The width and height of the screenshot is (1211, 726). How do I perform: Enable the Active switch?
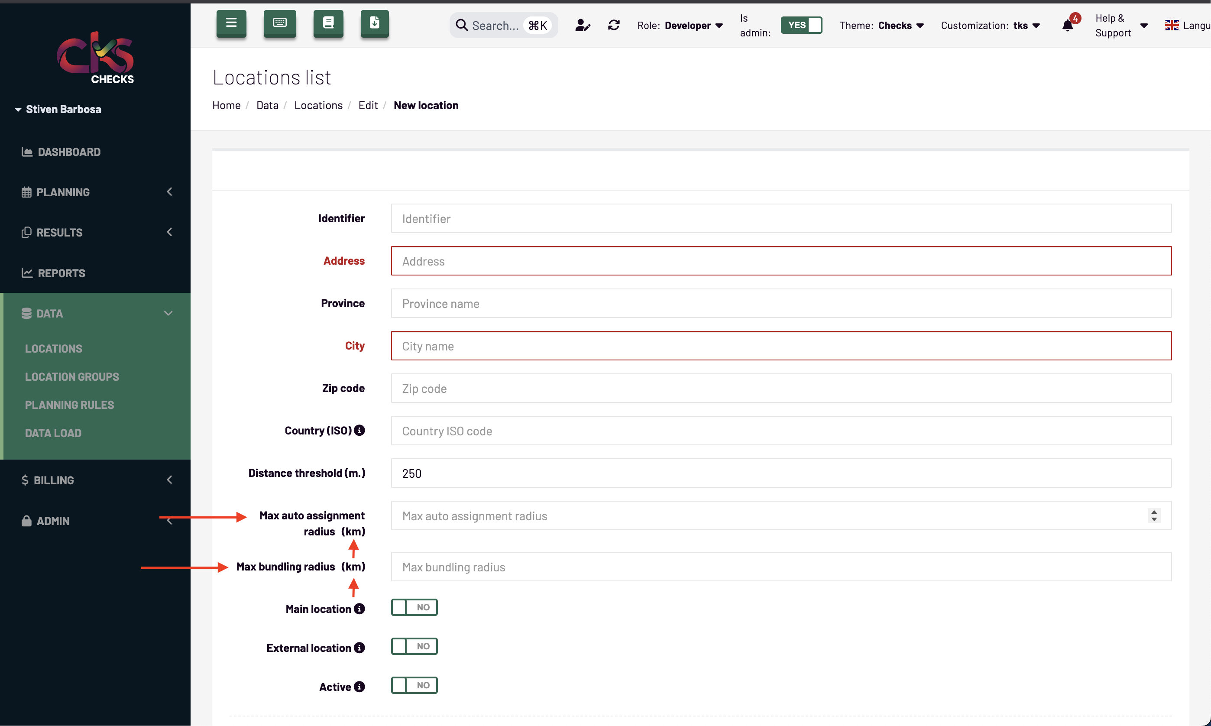click(414, 685)
